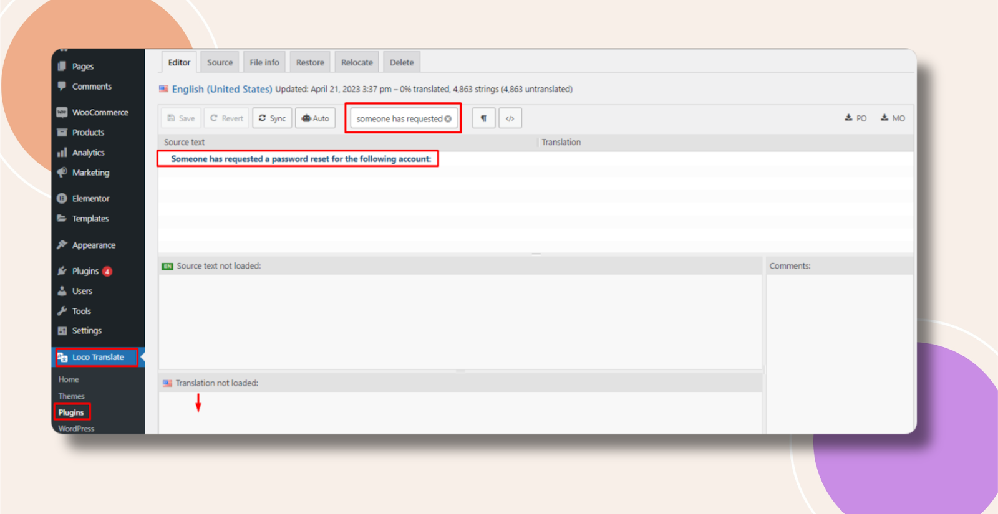Open Loco Translate WordPress submenu
This screenshot has width=998, height=514.
(76, 429)
